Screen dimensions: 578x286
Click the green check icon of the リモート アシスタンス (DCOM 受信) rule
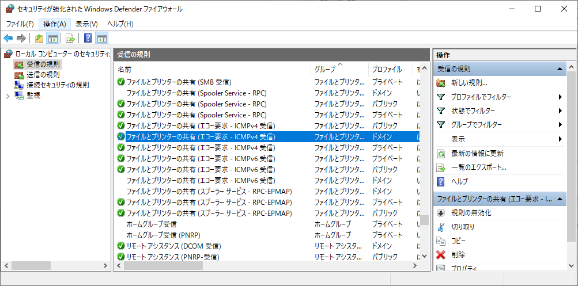tap(120, 246)
